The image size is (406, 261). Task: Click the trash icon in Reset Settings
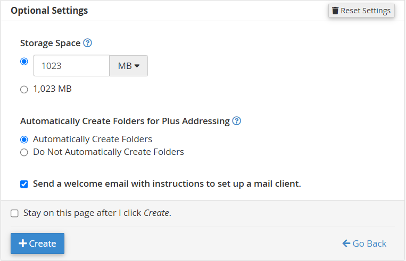tap(335, 11)
